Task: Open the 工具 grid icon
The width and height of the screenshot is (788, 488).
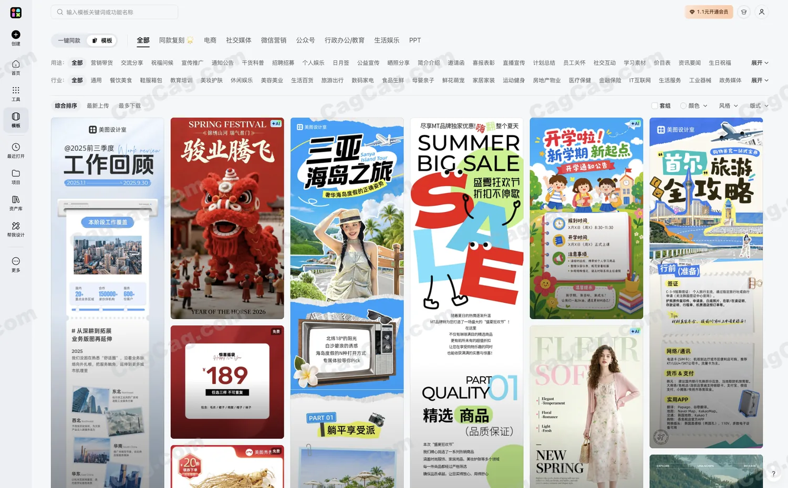Action: click(16, 90)
